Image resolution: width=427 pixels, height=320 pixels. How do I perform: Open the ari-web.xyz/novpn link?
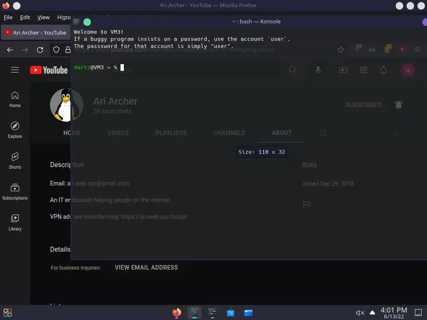154,217
